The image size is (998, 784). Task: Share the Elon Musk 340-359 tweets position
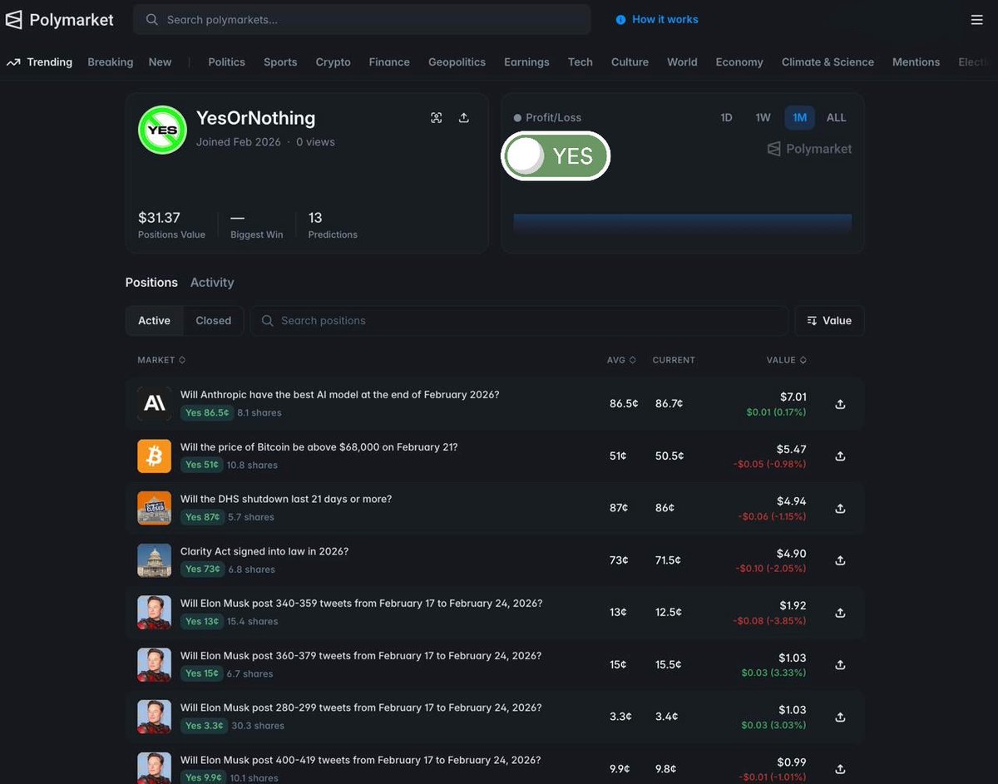tap(840, 613)
